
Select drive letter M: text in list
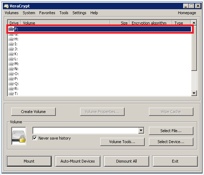pyautogui.click(x=17, y=64)
